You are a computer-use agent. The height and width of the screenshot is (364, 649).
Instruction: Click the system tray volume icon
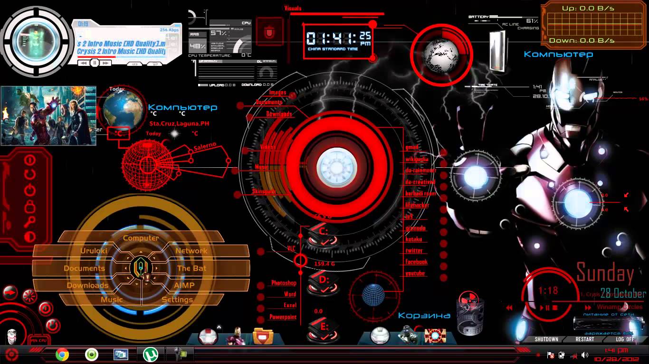point(585,355)
